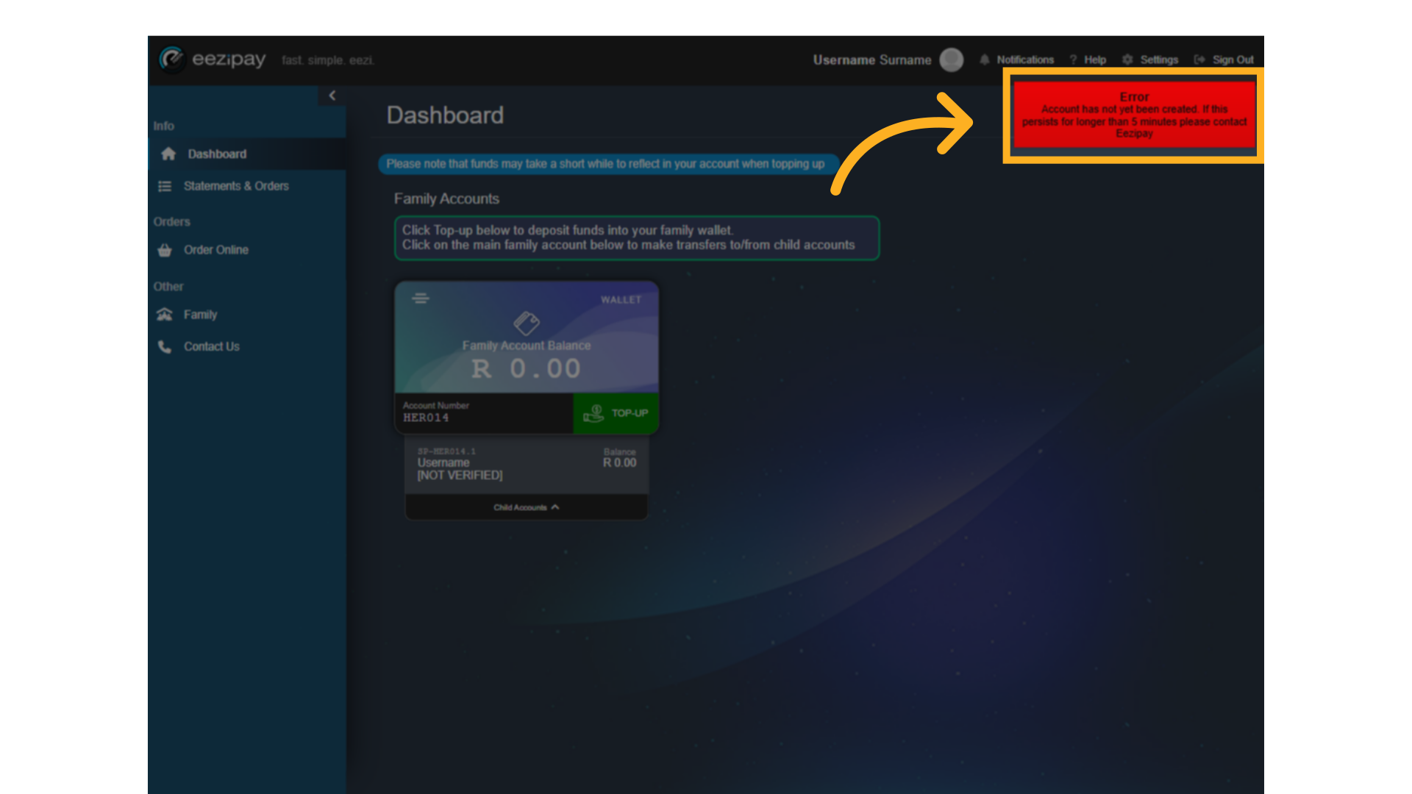The image size is (1412, 794).
Task: Click the Username Surname profile link
Action: tap(871, 60)
